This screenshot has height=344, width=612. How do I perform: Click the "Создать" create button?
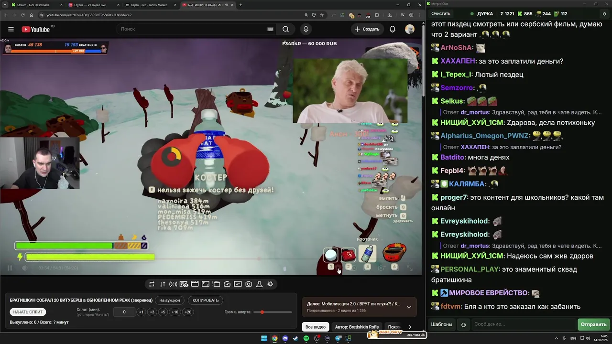coord(367,29)
